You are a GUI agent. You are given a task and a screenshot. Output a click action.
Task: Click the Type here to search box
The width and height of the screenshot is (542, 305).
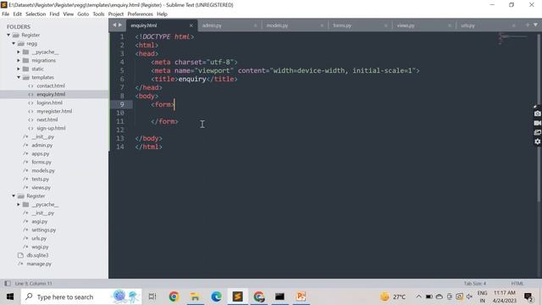81,297
